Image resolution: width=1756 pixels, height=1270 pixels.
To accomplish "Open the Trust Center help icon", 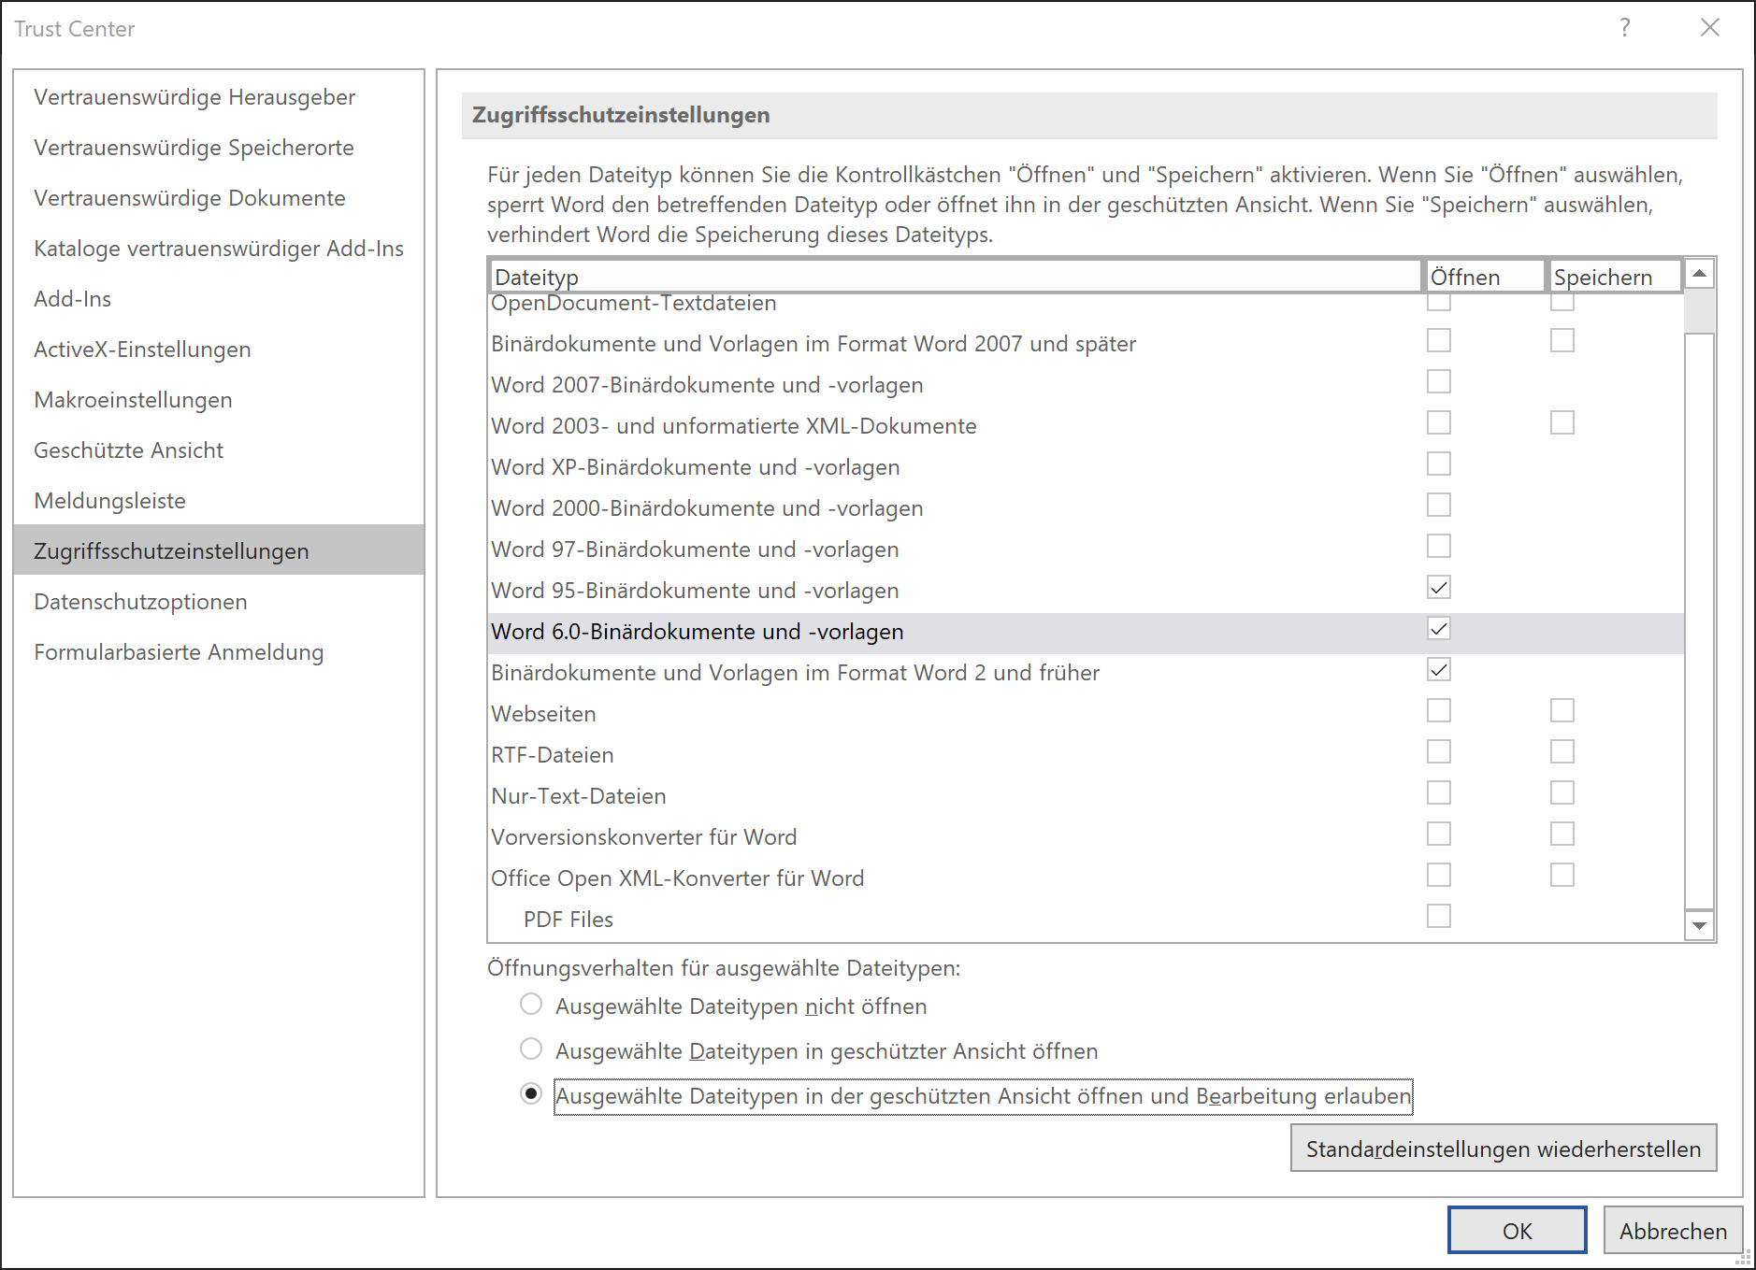I will pos(1625,28).
